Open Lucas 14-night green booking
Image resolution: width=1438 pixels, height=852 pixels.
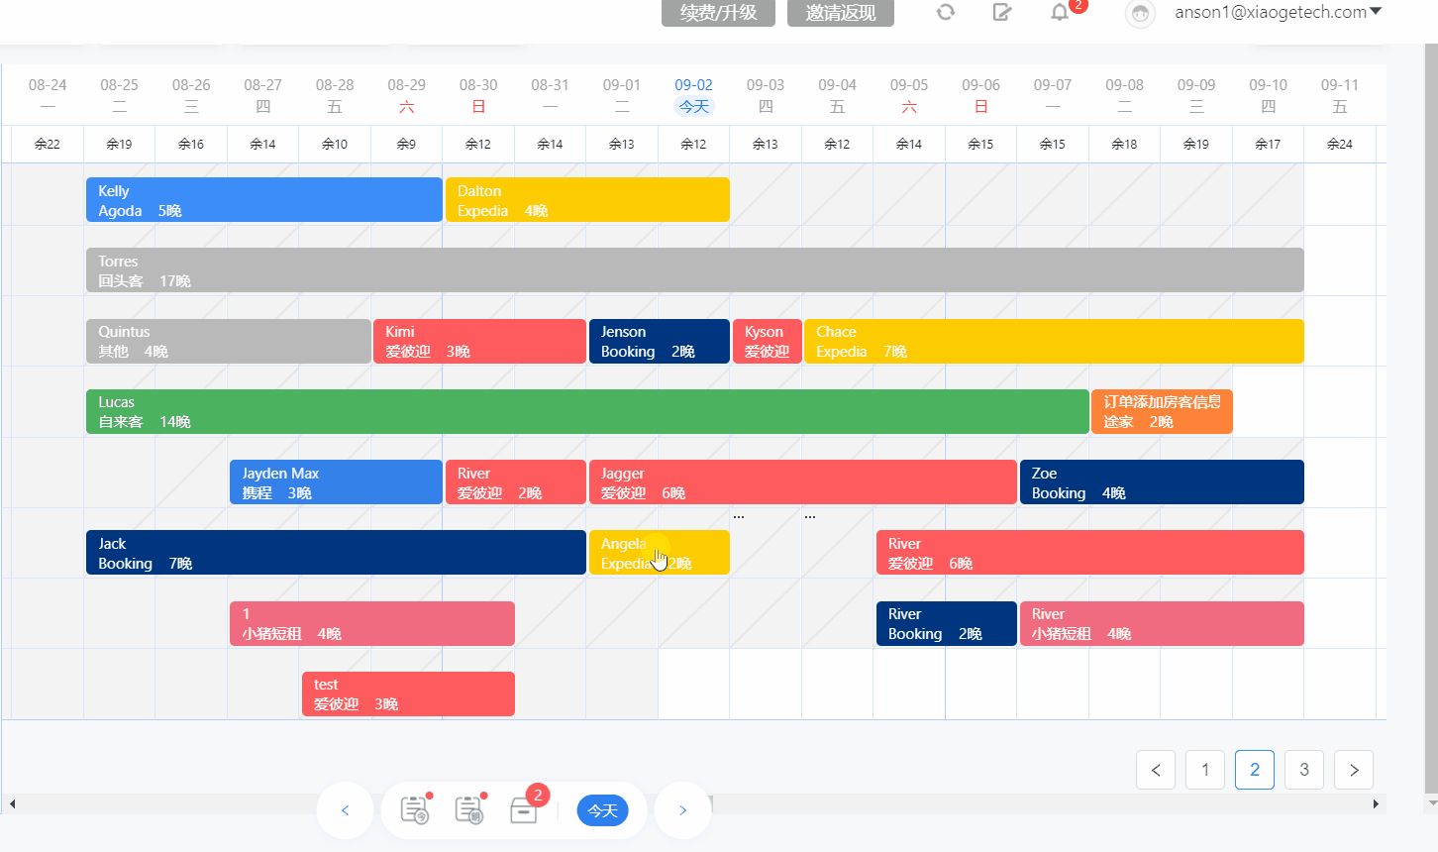[587, 411]
